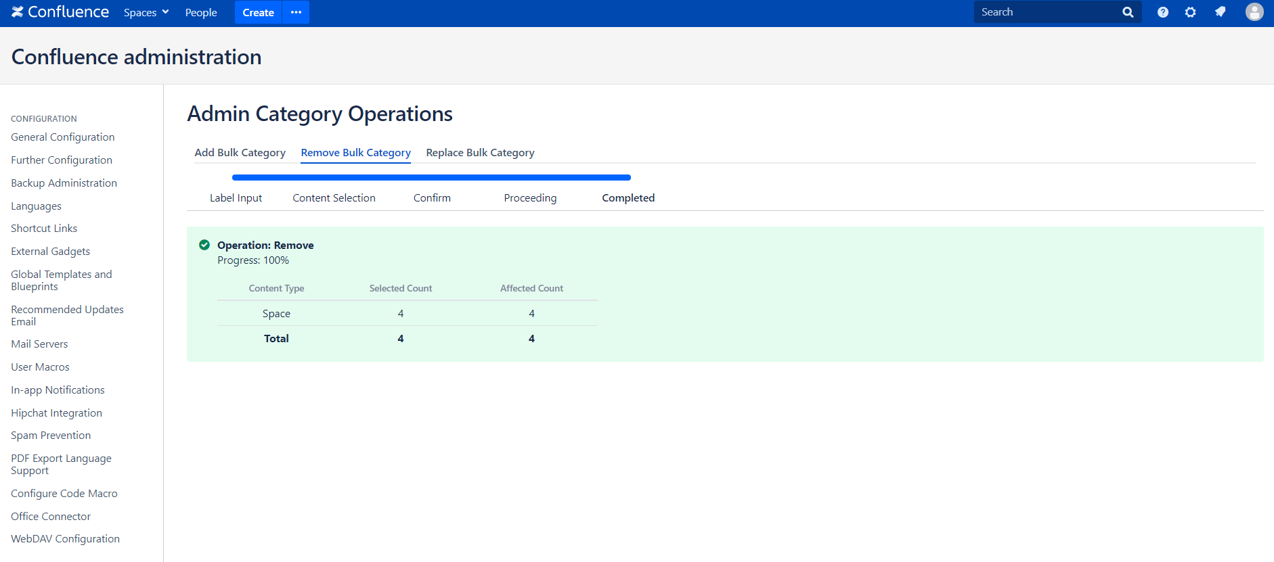Click the Completed step

click(628, 198)
